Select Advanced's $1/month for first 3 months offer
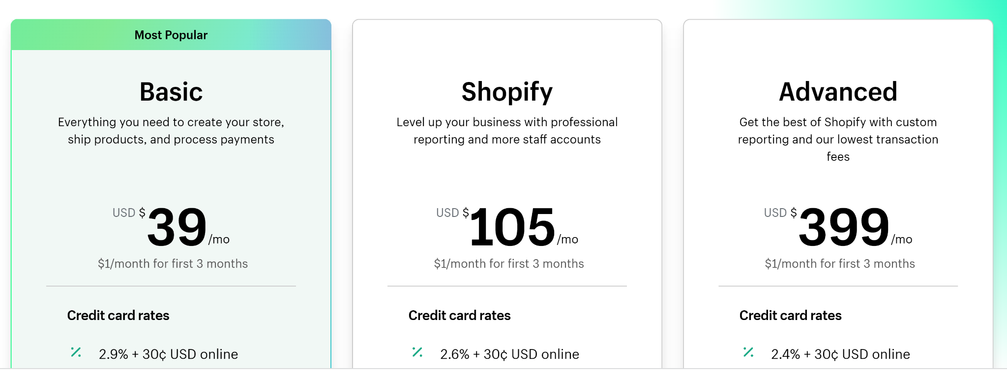1007x374 pixels. click(840, 264)
